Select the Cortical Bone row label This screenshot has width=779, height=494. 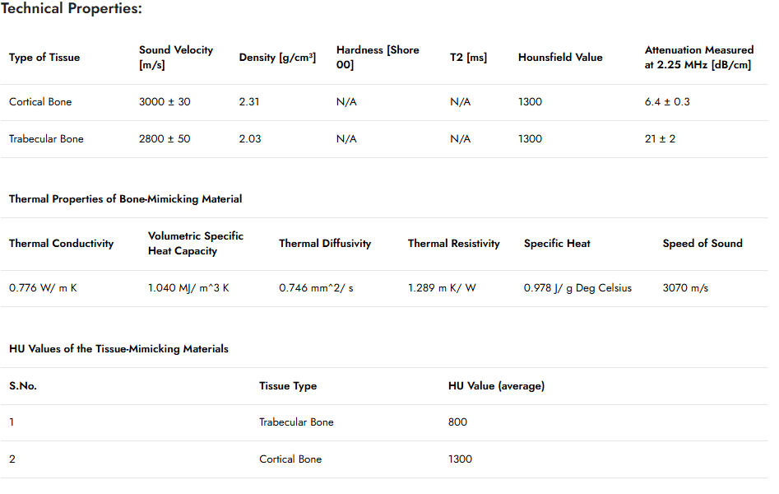point(40,102)
